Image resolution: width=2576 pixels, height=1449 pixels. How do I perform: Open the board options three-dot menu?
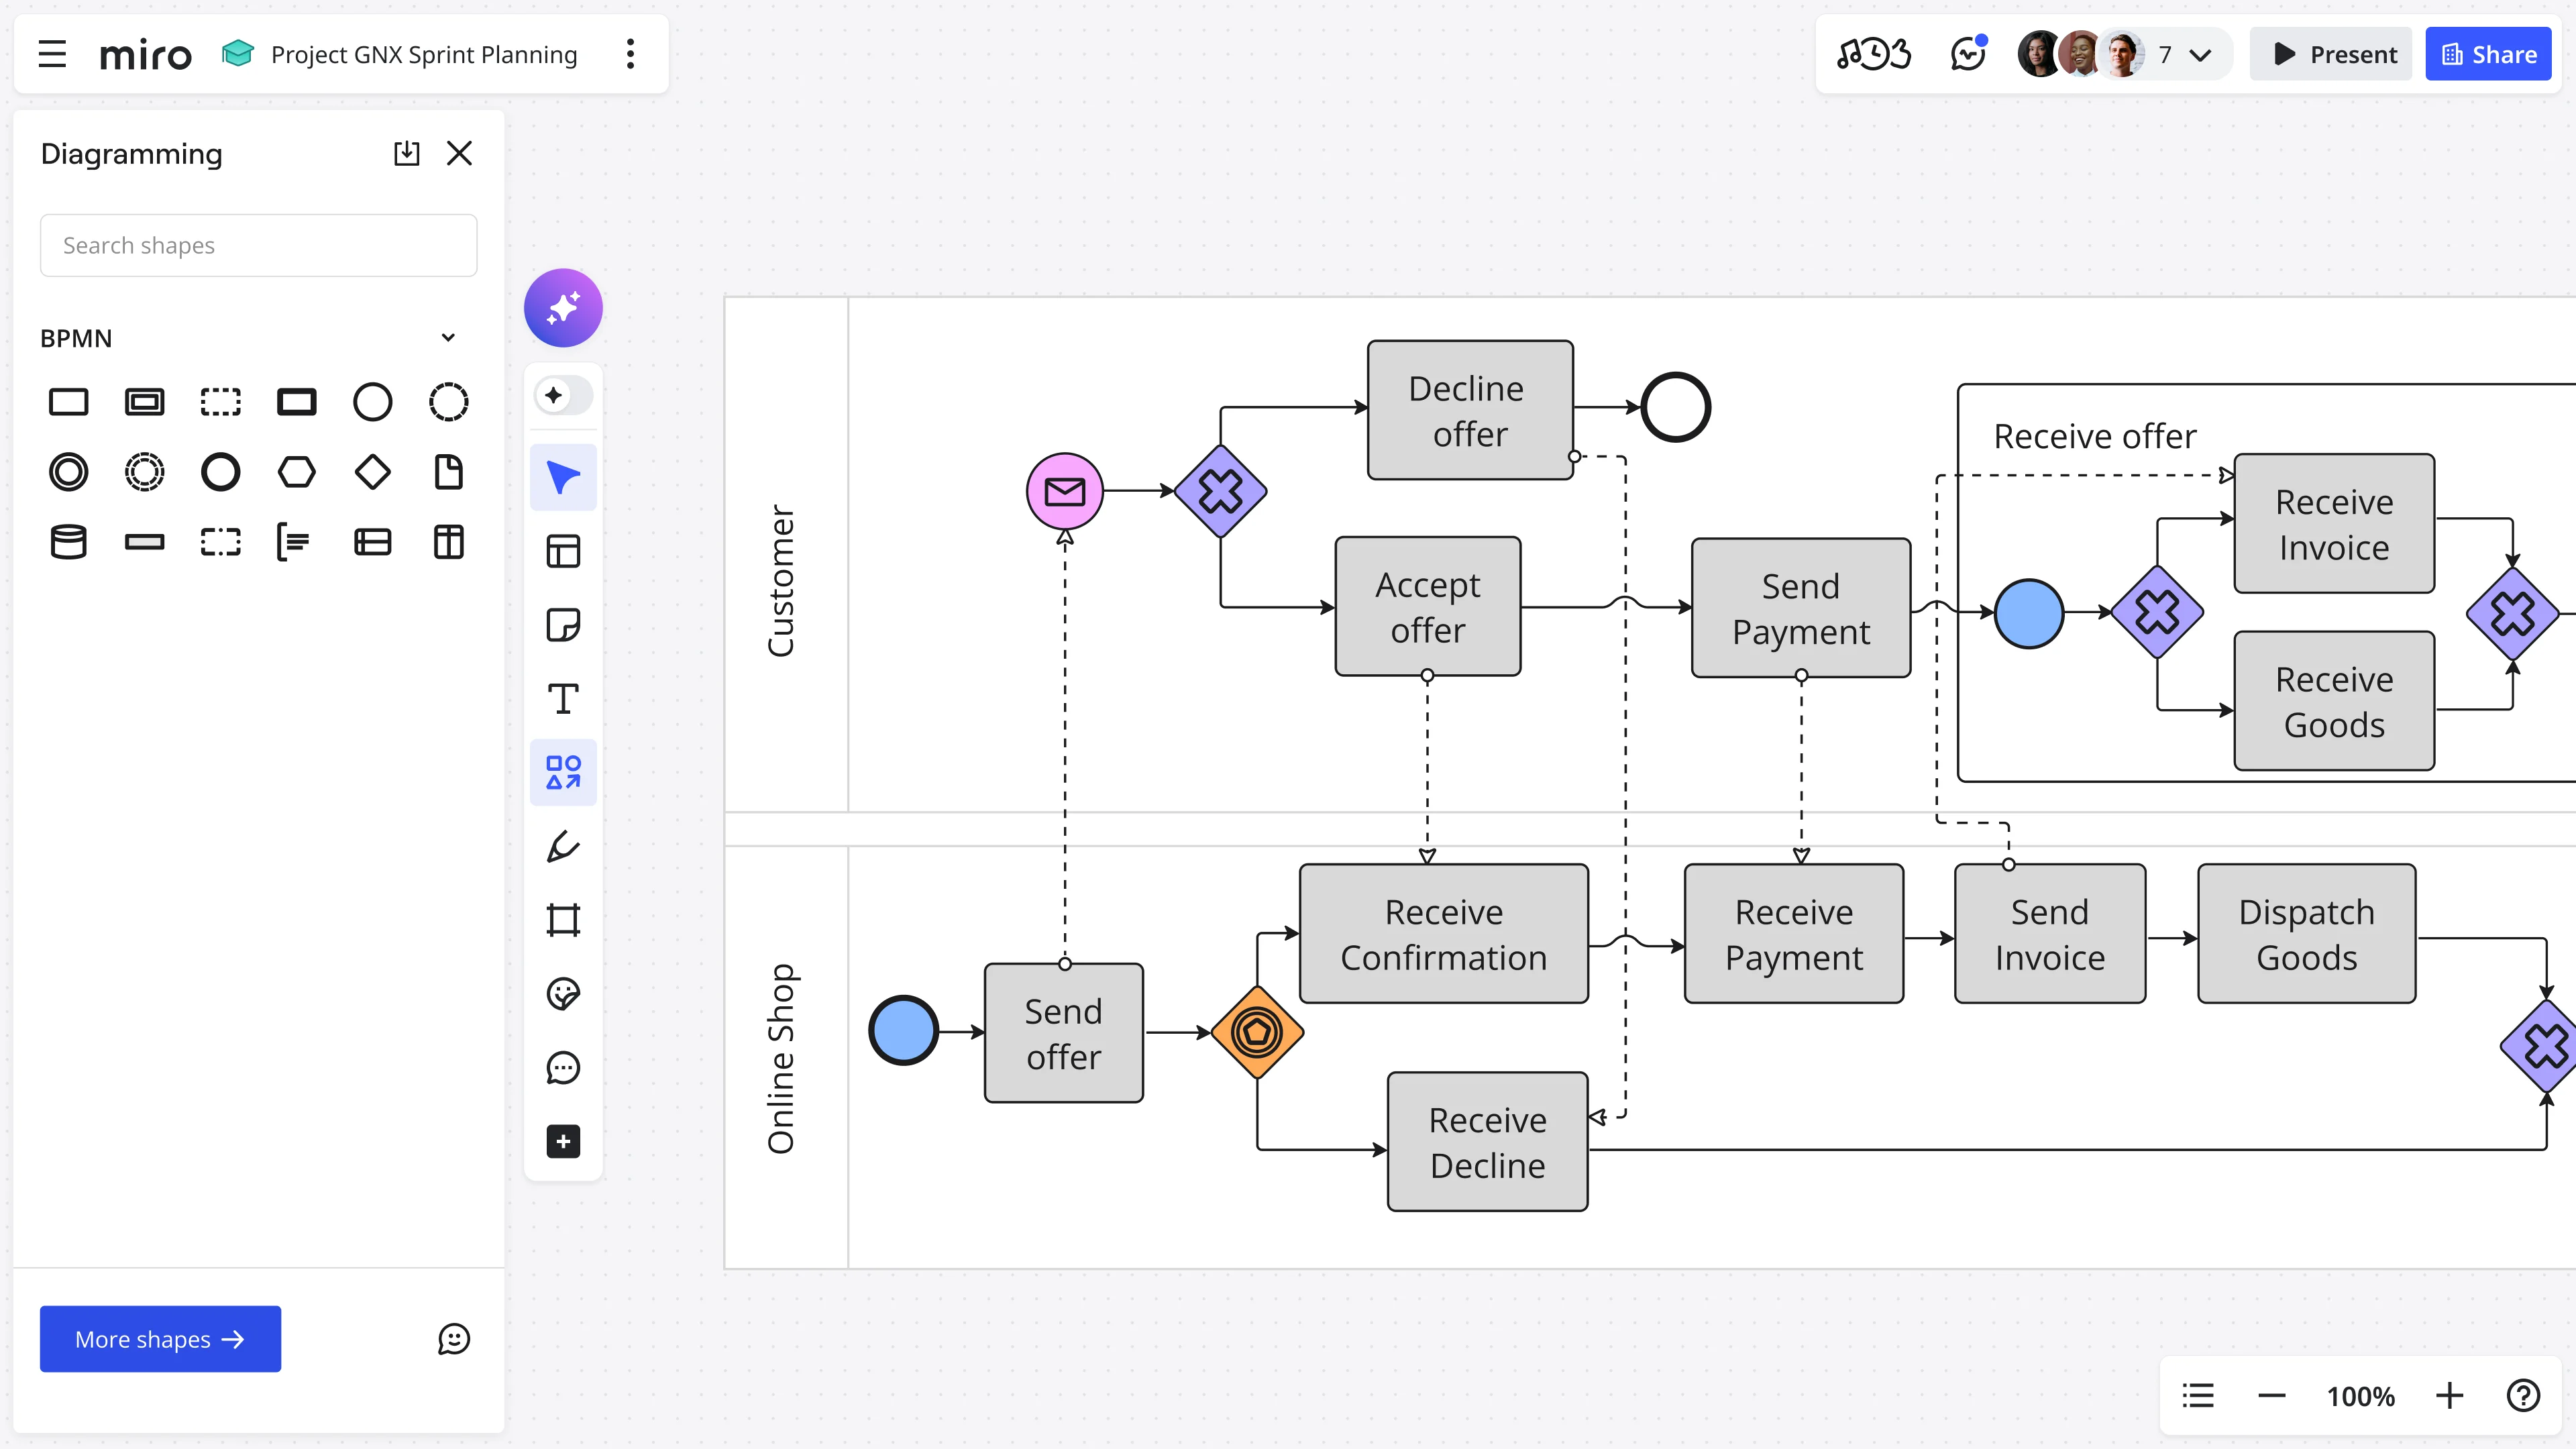click(630, 54)
